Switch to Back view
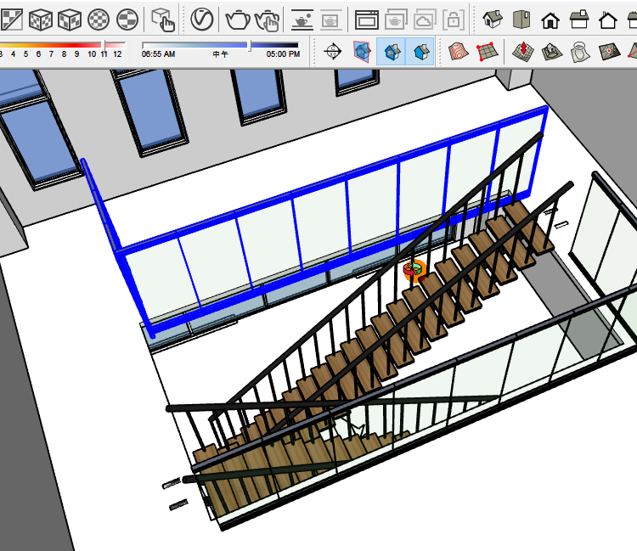This screenshot has height=551, width=637. tap(608, 20)
